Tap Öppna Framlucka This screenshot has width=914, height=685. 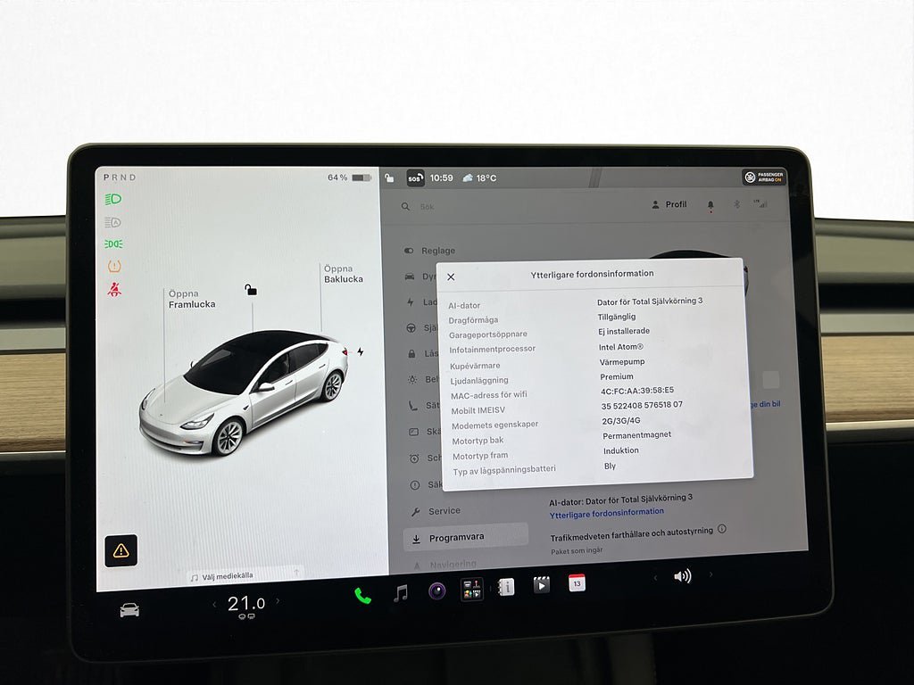click(x=192, y=299)
